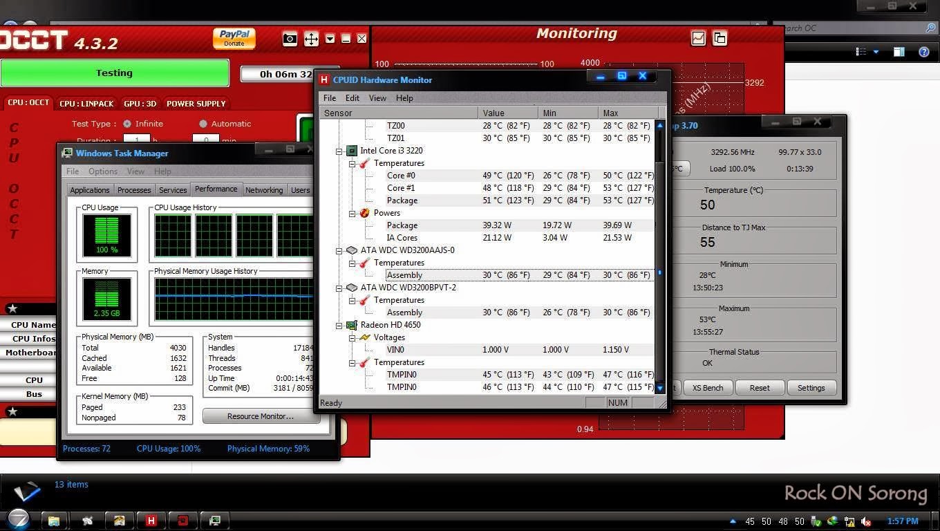Click the Resource Monitor button
This screenshot has width=940, height=531.
pos(261,416)
